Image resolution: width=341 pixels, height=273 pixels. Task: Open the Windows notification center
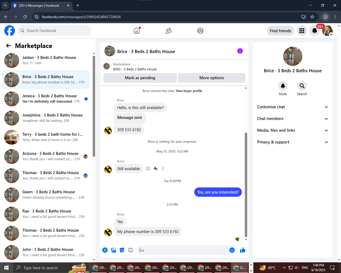tap(332, 268)
